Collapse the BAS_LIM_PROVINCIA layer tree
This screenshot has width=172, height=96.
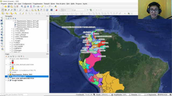point(6,59)
